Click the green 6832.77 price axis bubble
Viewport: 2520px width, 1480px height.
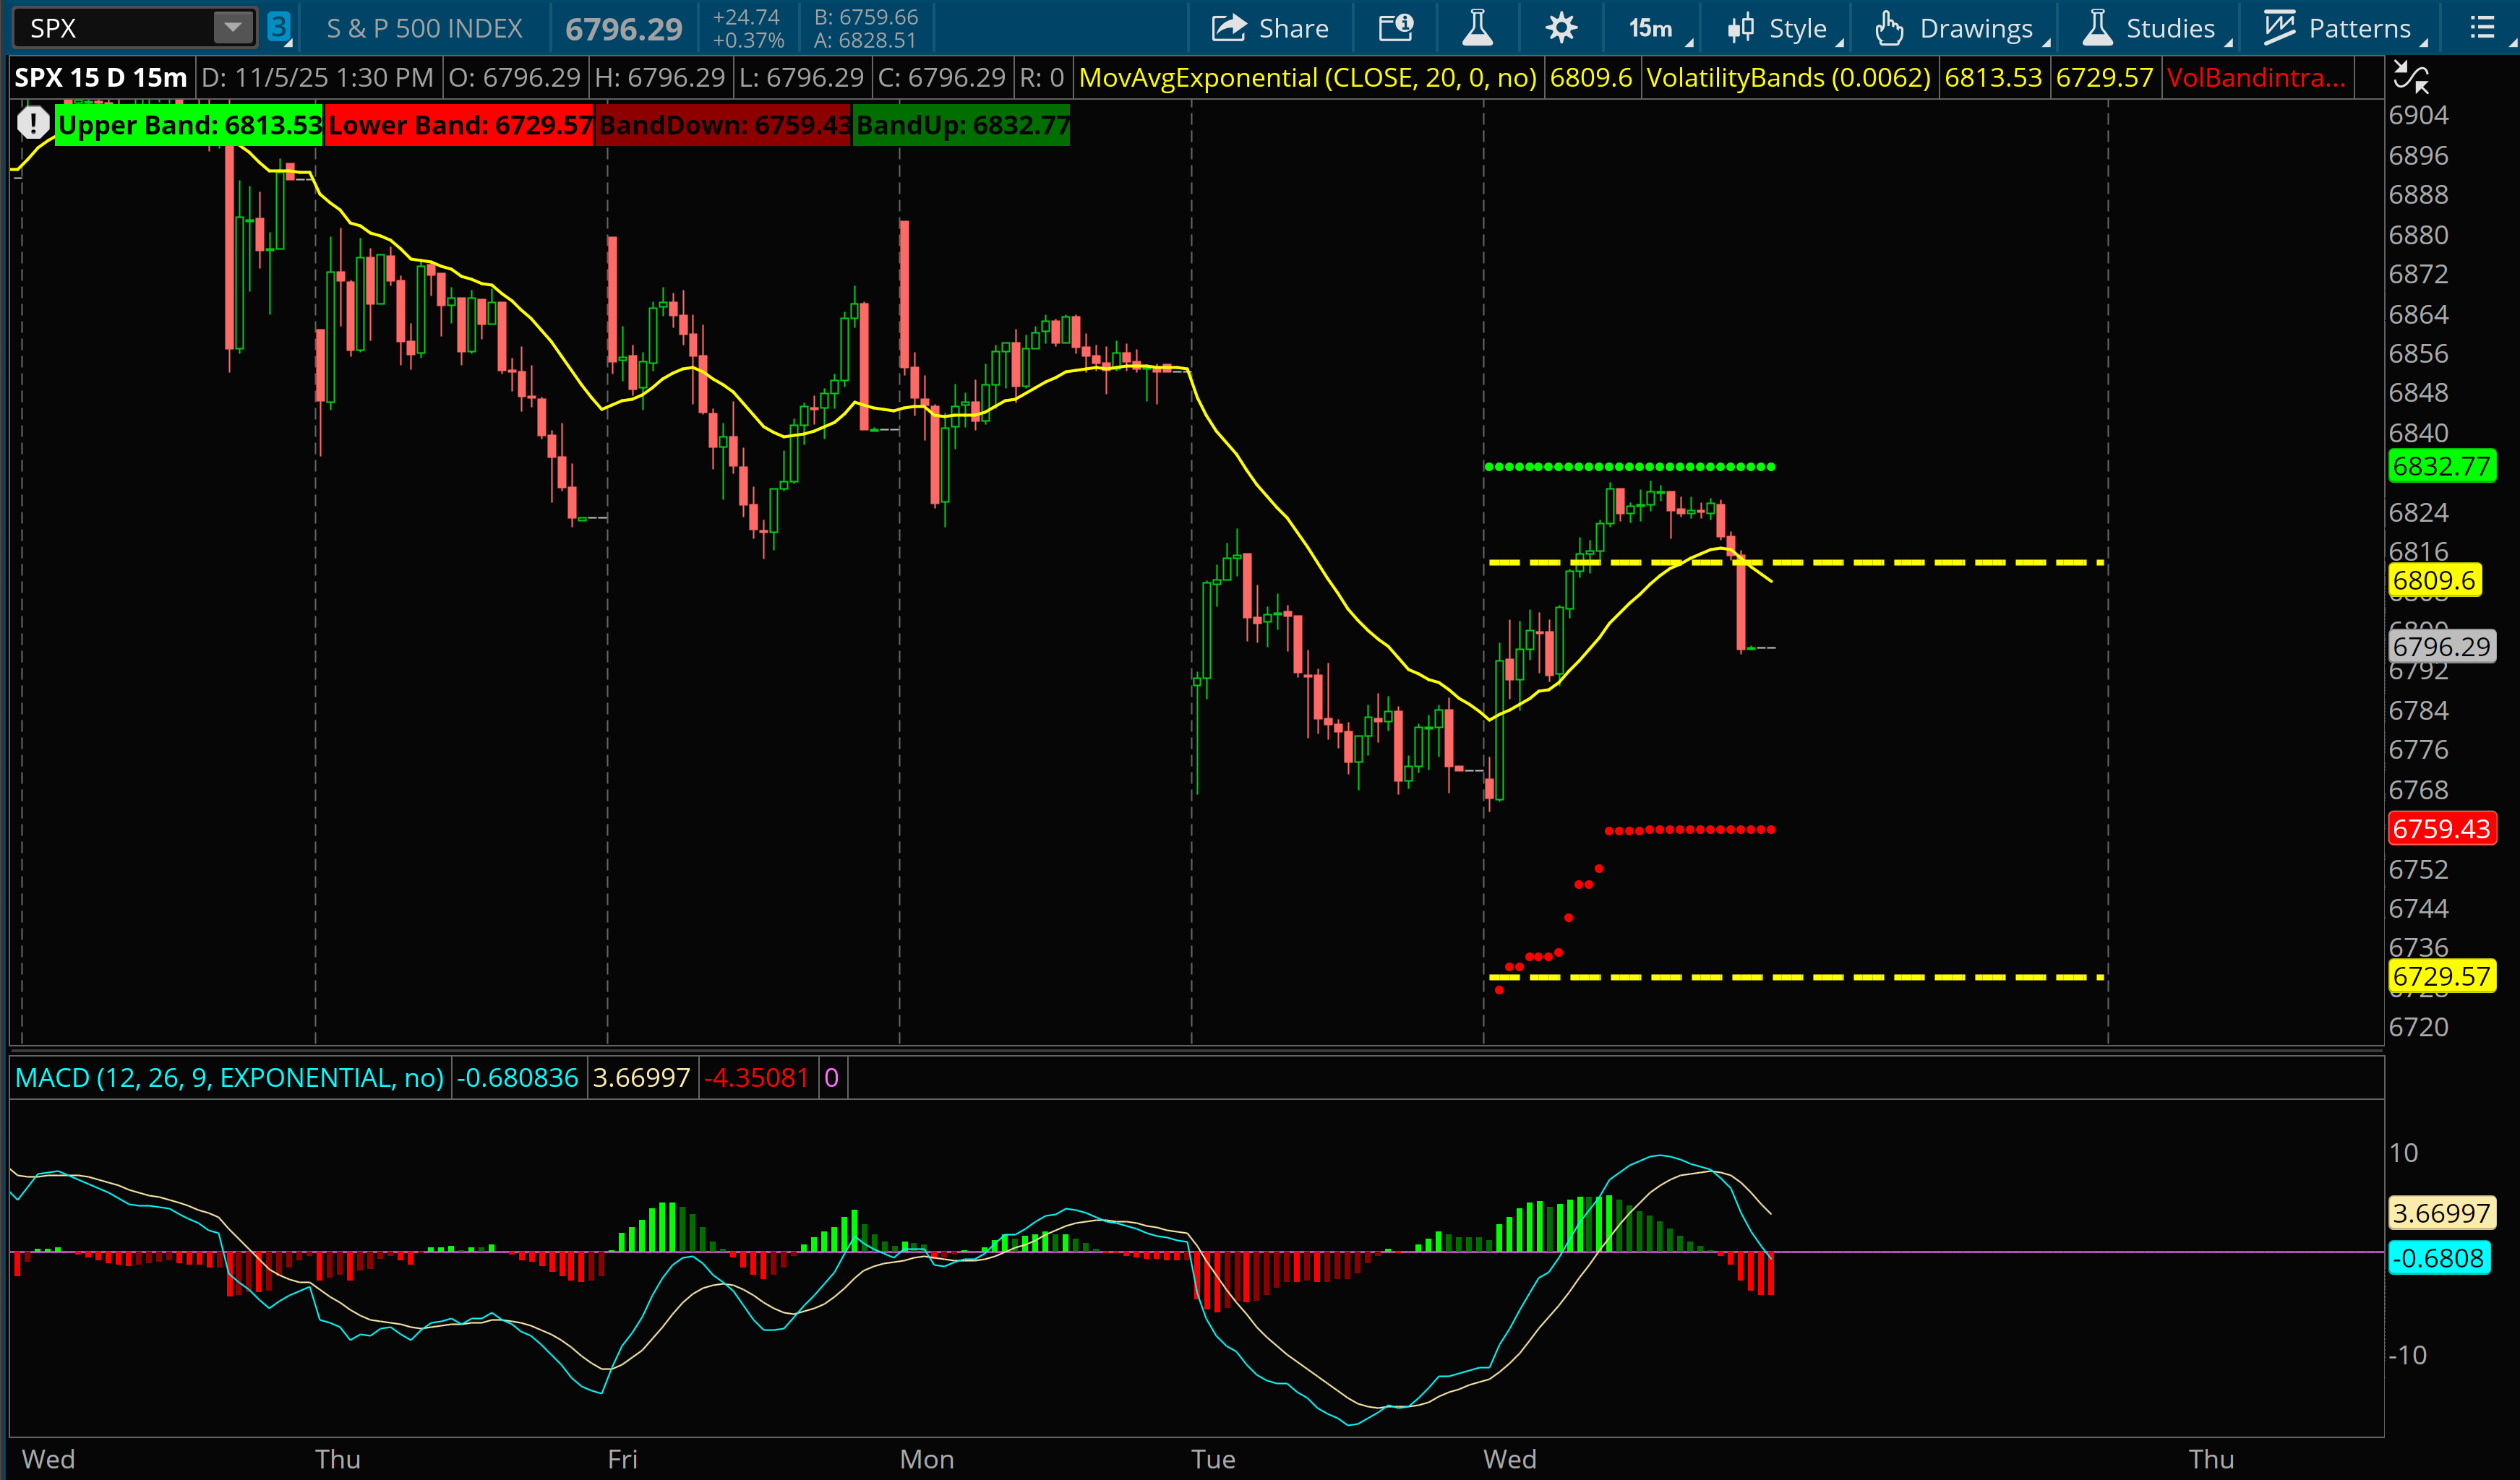[2441, 466]
